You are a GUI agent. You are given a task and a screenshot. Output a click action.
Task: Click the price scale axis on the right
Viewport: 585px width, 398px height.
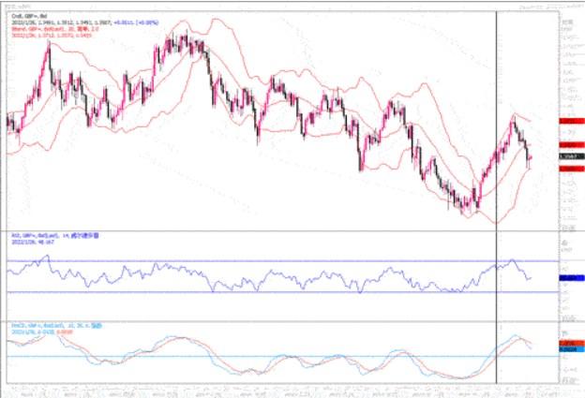pyautogui.click(x=568, y=75)
